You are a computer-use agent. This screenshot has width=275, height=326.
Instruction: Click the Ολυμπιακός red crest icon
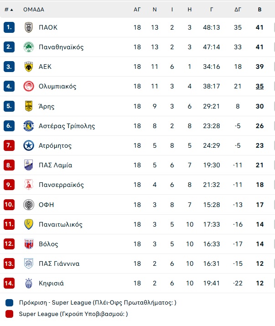[29, 86]
